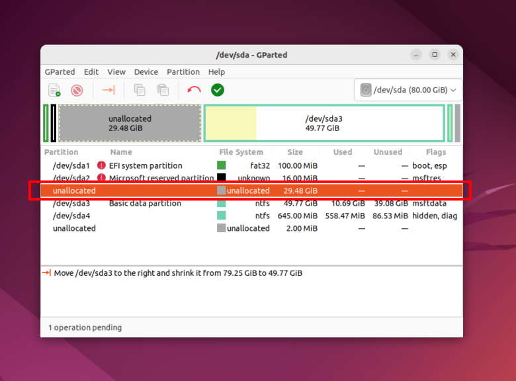
Task: Click the Delete partition toolbar icon
Action: tap(77, 90)
